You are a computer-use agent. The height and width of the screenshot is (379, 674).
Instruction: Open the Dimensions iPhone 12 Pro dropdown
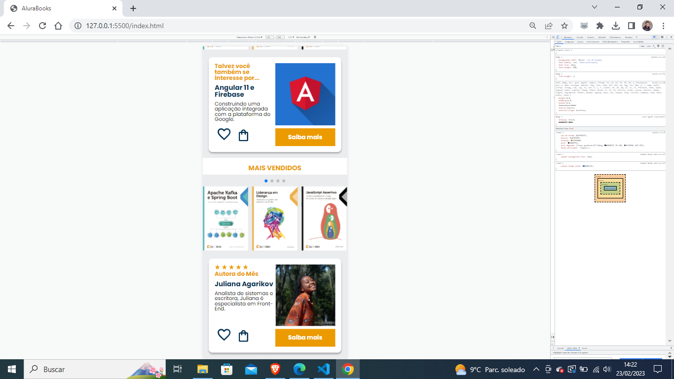[249, 37]
